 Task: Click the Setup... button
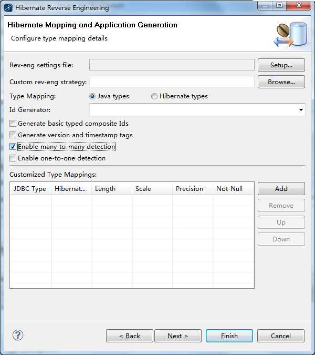point(281,65)
